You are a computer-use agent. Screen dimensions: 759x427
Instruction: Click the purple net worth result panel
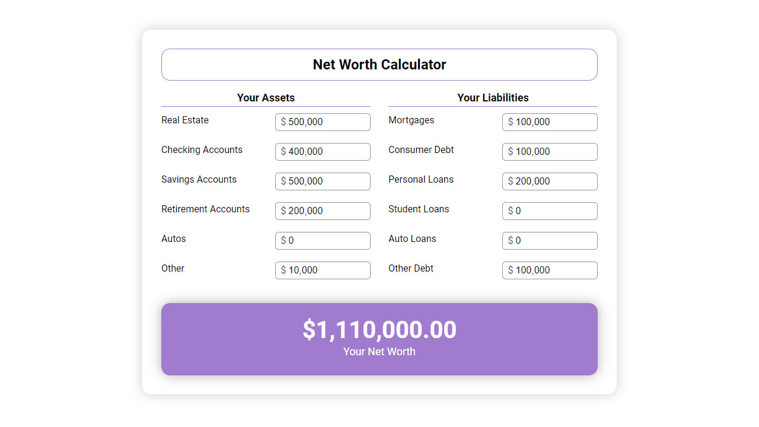[379, 339]
